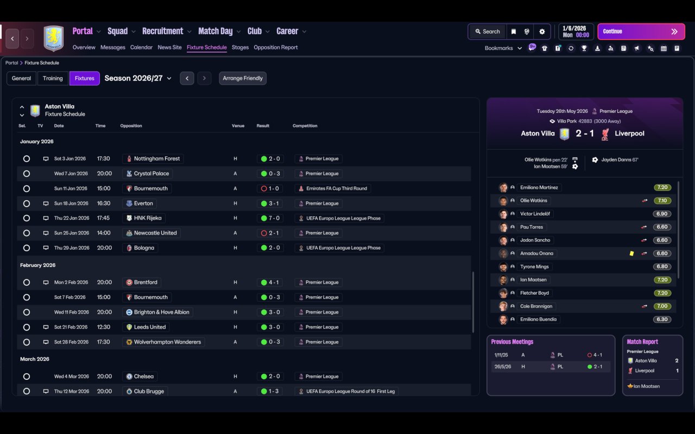
Task: Switch to the News Site tab
Action: (x=169, y=47)
